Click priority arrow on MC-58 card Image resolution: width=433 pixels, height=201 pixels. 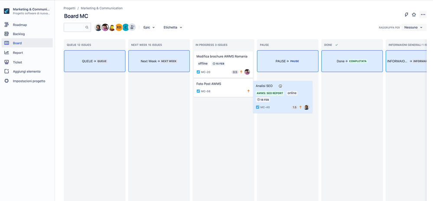tap(248, 91)
